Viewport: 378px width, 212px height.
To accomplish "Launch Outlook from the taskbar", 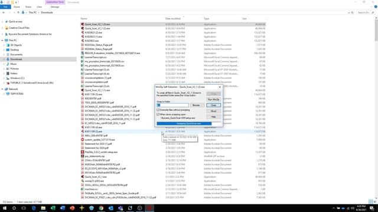I will click(x=110, y=208).
